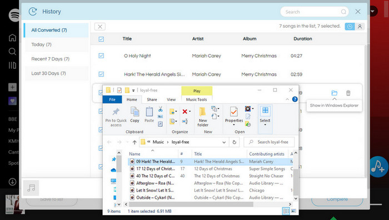Select the View ribbon tab

point(171,100)
